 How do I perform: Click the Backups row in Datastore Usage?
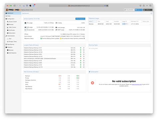point(119,24)
